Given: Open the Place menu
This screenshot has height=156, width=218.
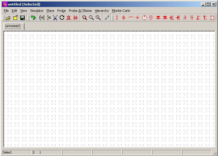Looking at the screenshot, I should click(50, 11).
